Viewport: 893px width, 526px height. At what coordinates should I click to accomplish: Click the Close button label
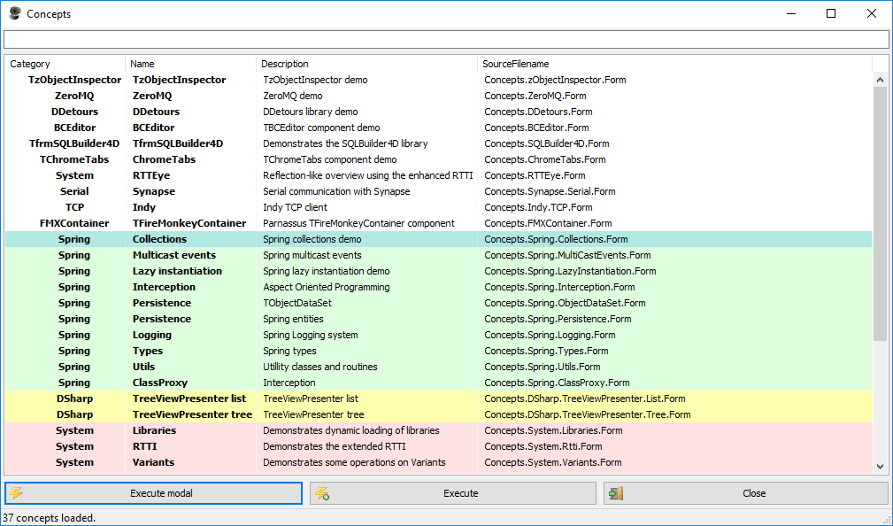pyautogui.click(x=754, y=493)
